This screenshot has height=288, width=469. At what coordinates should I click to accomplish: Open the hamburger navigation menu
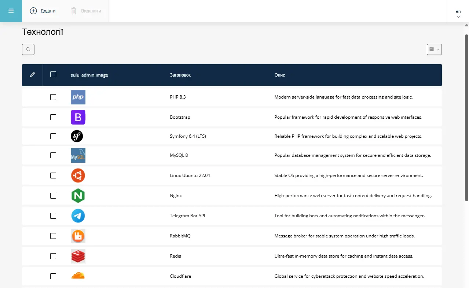(11, 11)
